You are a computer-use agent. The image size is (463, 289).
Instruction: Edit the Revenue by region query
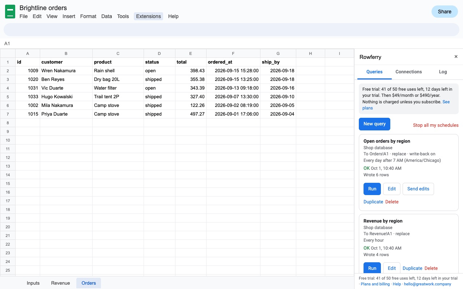pos(392,268)
